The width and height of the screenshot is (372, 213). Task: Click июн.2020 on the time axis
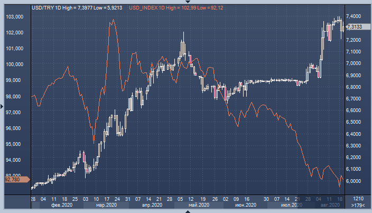coord(245,205)
